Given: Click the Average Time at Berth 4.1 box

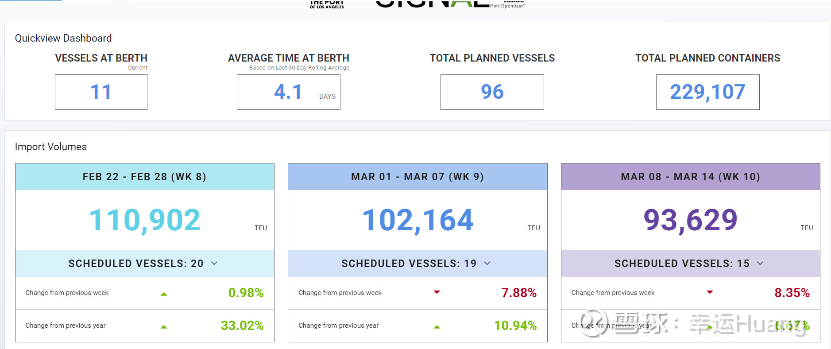Looking at the screenshot, I should point(288,92).
